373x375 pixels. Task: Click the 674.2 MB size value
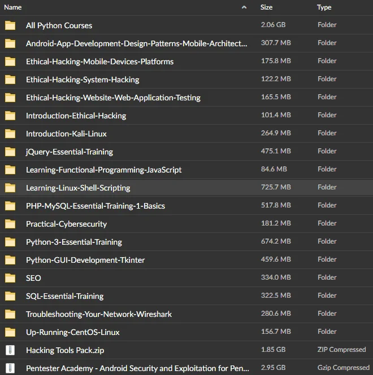click(276, 241)
